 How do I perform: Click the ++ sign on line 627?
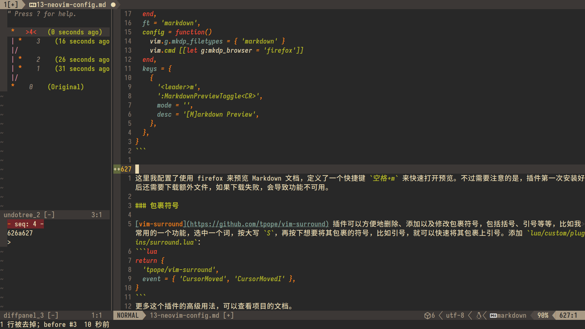pos(117,169)
